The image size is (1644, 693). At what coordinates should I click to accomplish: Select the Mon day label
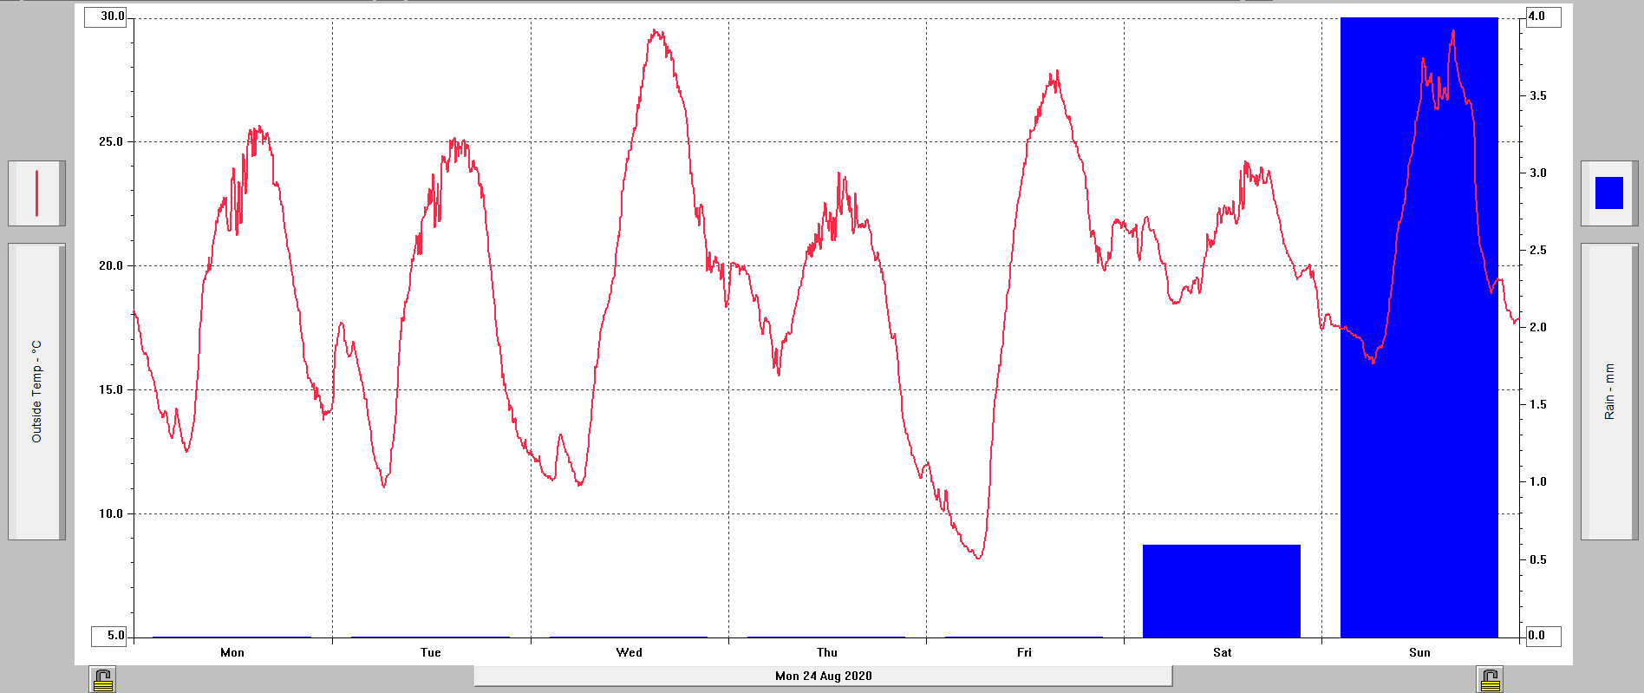[232, 652]
